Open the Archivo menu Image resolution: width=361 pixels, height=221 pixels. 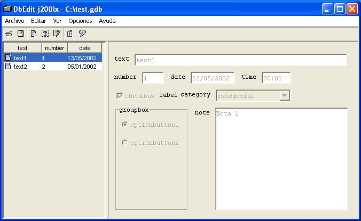(14, 21)
